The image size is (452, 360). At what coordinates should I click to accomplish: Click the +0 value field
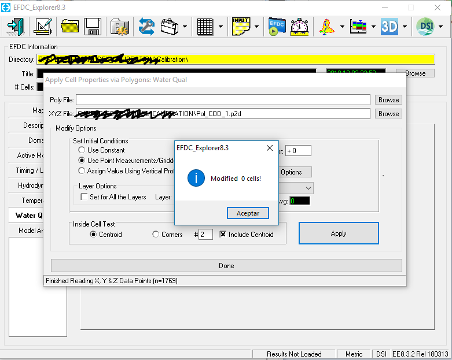(x=298, y=151)
